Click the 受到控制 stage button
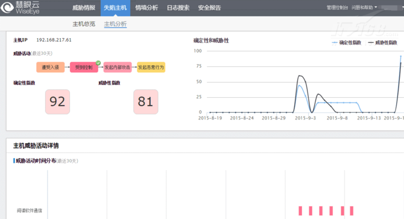This screenshot has height=219, width=404. [x=84, y=67]
